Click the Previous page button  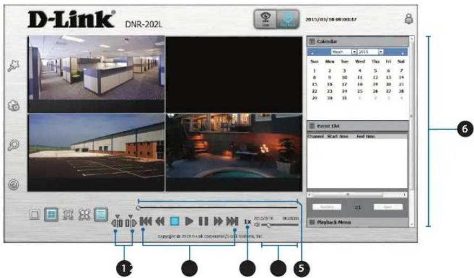click(x=327, y=207)
